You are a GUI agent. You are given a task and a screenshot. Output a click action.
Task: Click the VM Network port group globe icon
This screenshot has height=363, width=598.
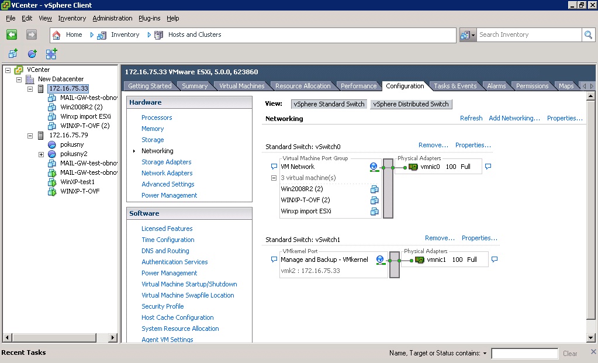[x=374, y=167]
